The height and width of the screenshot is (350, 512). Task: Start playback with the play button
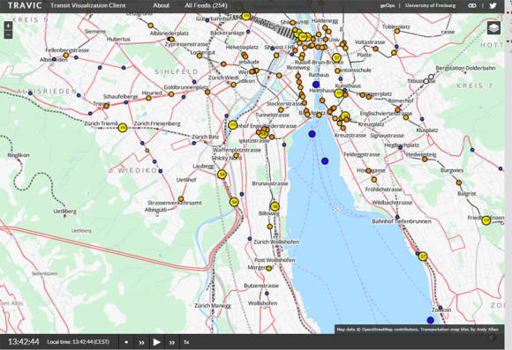(157, 342)
